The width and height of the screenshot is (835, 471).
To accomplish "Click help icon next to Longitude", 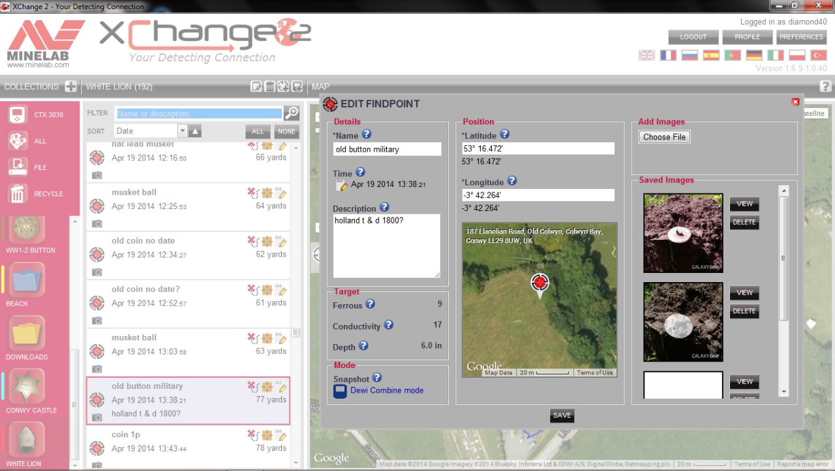I will click(512, 181).
